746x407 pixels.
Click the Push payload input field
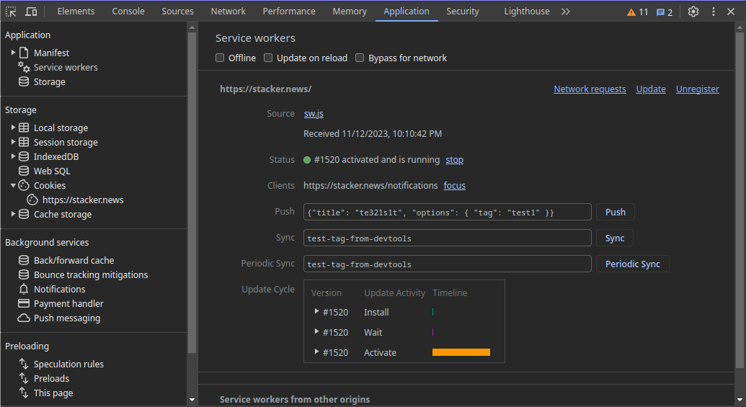tap(447, 212)
